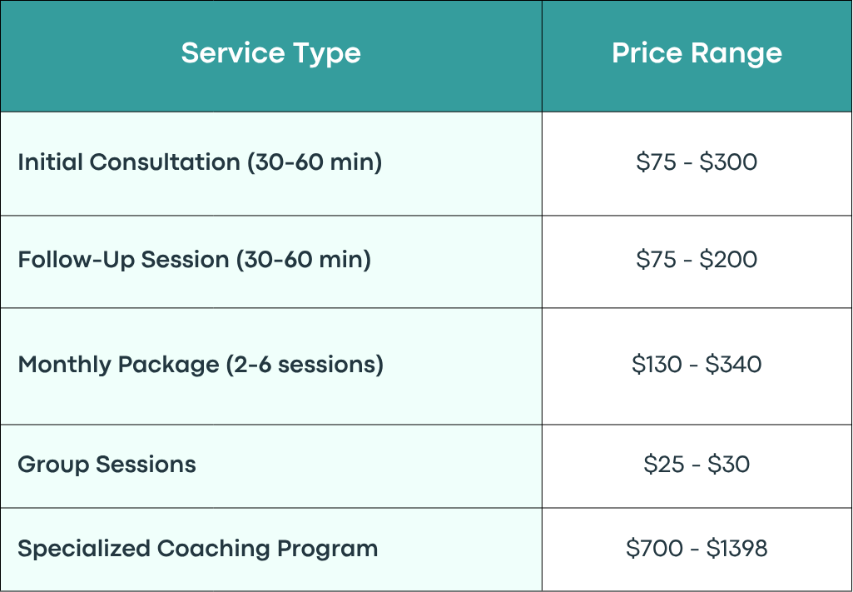Click the $300 value in Initial Consultation row
This screenshot has width=853, height=592.
pyautogui.click(x=728, y=162)
